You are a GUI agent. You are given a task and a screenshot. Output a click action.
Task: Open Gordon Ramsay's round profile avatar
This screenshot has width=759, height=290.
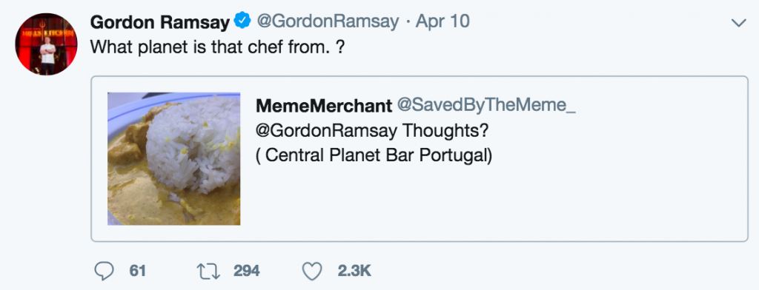click(x=46, y=44)
